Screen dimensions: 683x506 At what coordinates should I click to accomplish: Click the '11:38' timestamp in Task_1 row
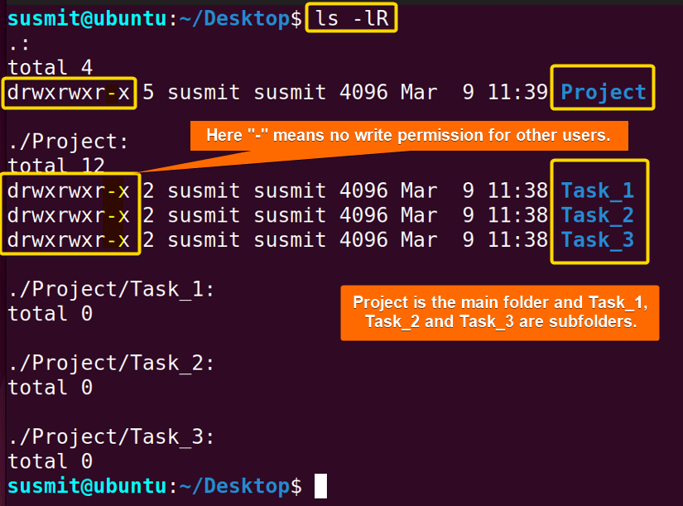tap(517, 191)
